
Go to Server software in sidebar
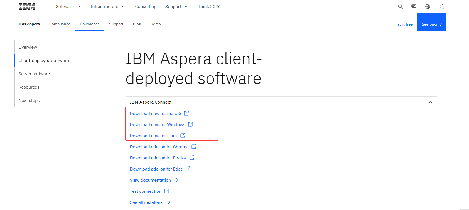34,74
